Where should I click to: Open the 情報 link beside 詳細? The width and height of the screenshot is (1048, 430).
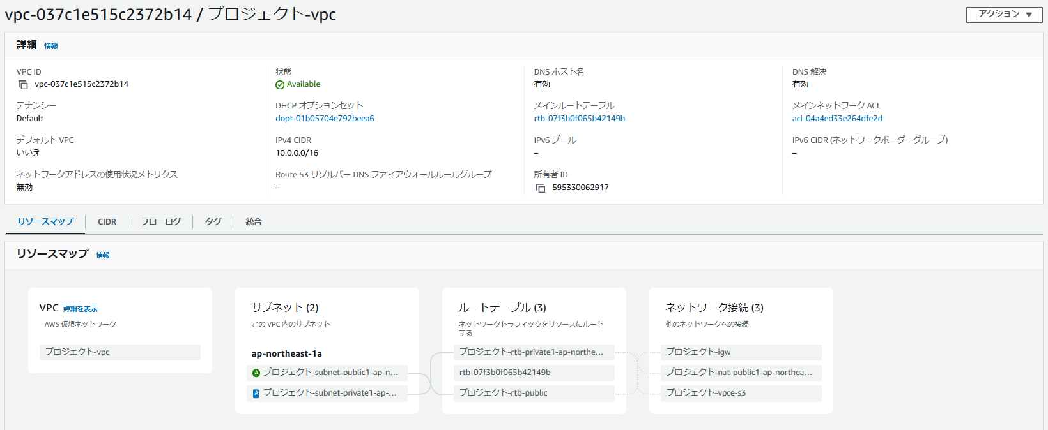tap(51, 46)
